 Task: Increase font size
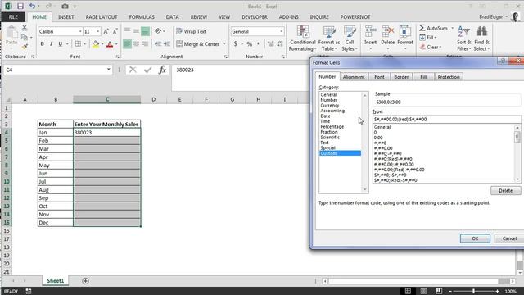(106, 31)
